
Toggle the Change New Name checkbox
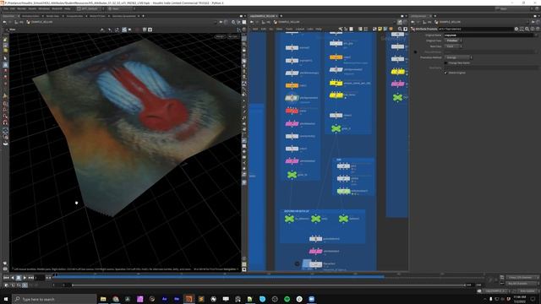click(445, 63)
